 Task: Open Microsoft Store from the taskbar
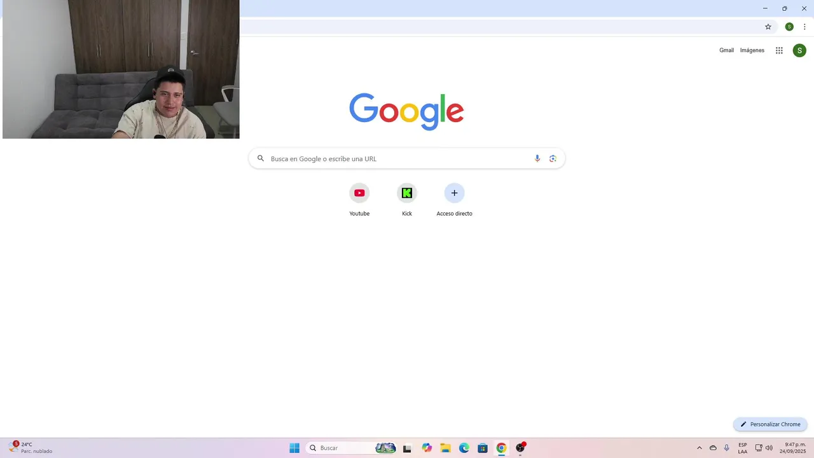pyautogui.click(x=483, y=448)
